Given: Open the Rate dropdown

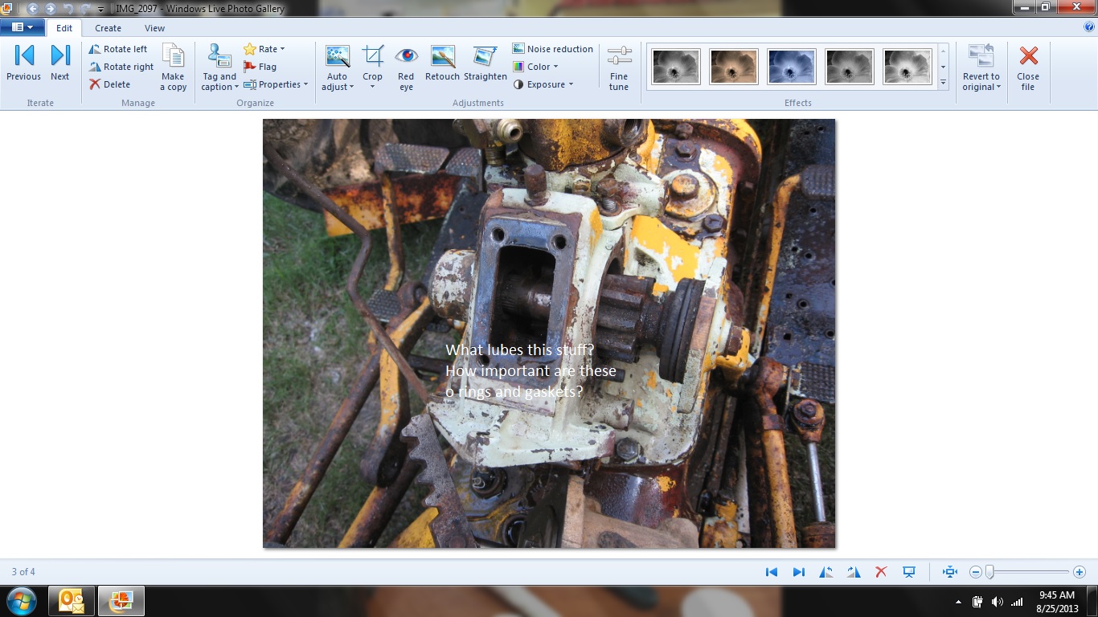Looking at the screenshot, I should (264, 49).
